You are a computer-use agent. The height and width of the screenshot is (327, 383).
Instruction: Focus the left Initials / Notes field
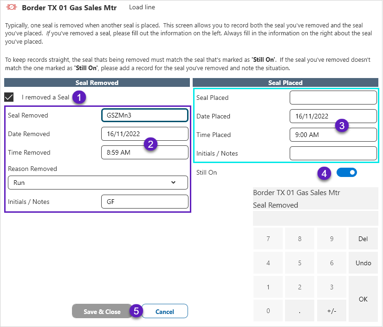click(x=144, y=202)
